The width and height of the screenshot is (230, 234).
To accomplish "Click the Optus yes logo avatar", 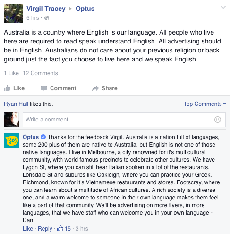I will click(x=11, y=141).
